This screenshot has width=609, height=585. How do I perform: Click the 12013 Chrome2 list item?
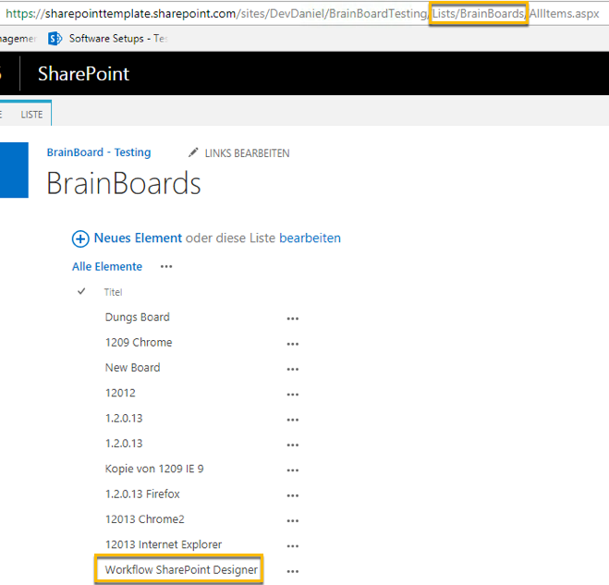coord(145,519)
